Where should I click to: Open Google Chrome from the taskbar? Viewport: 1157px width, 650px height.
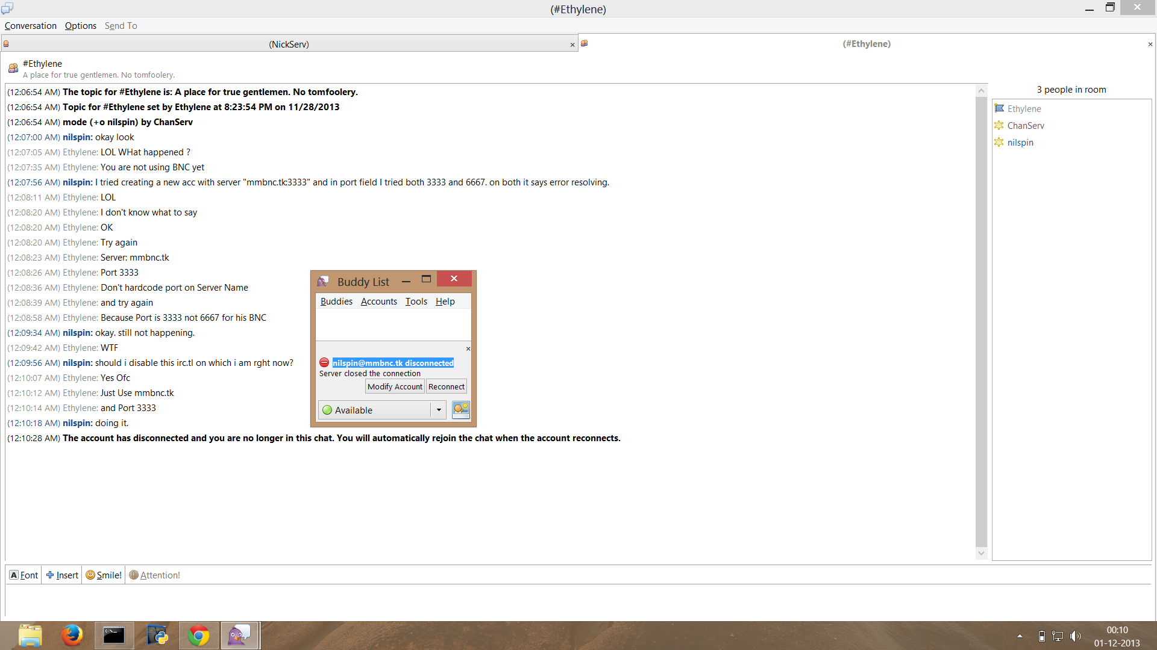[198, 636]
